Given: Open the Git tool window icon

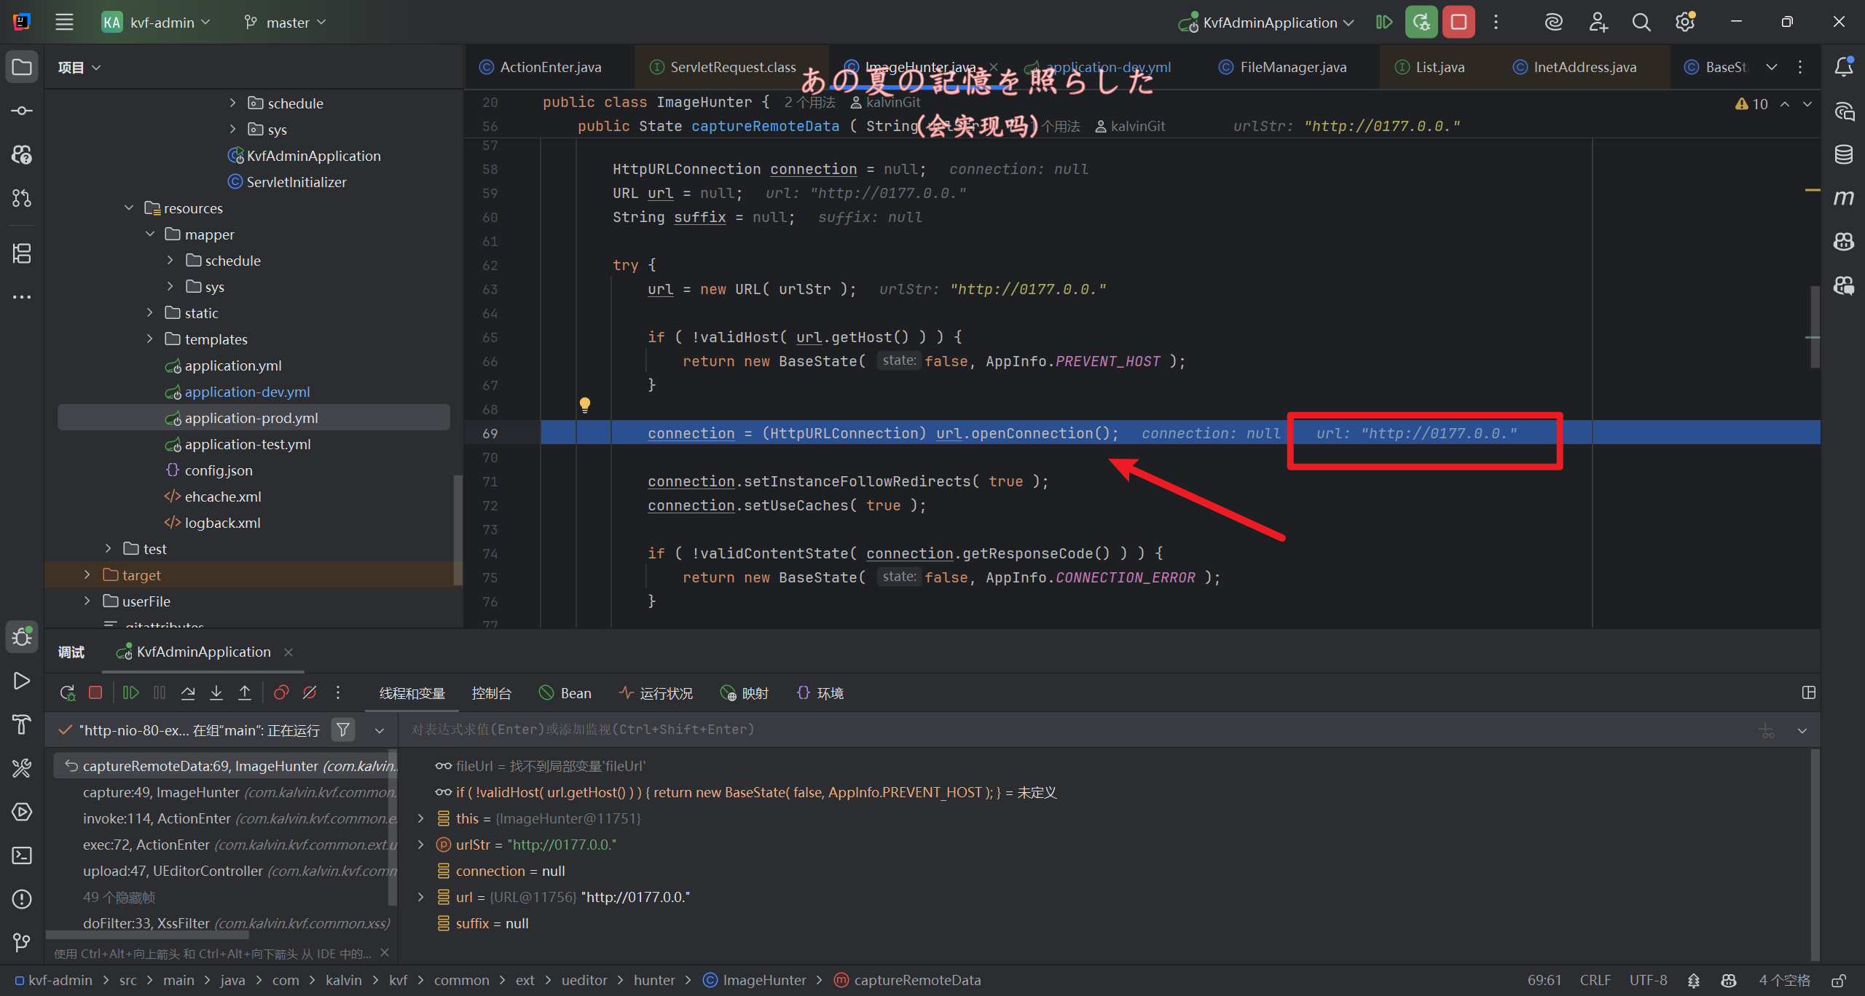Looking at the screenshot, I should tap(22, 943).
